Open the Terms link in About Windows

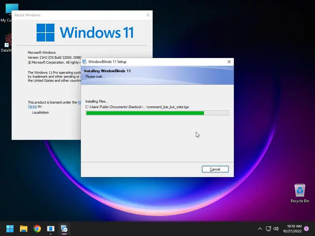[32, 107]
